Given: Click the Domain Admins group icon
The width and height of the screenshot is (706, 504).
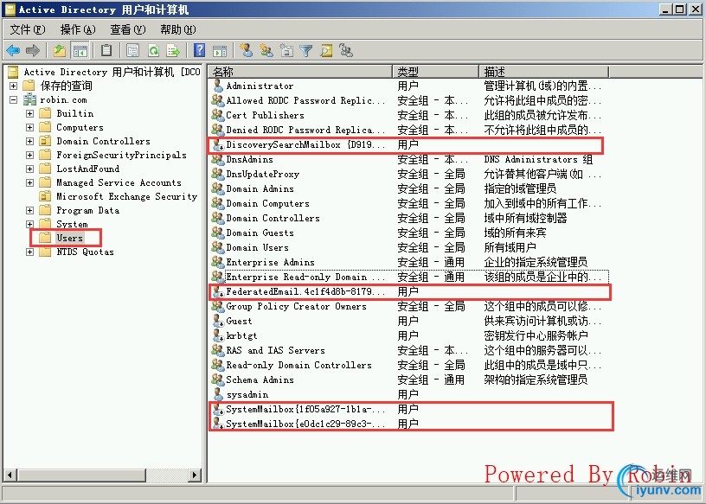Looking at the screenshot, I should click(218, 188).
